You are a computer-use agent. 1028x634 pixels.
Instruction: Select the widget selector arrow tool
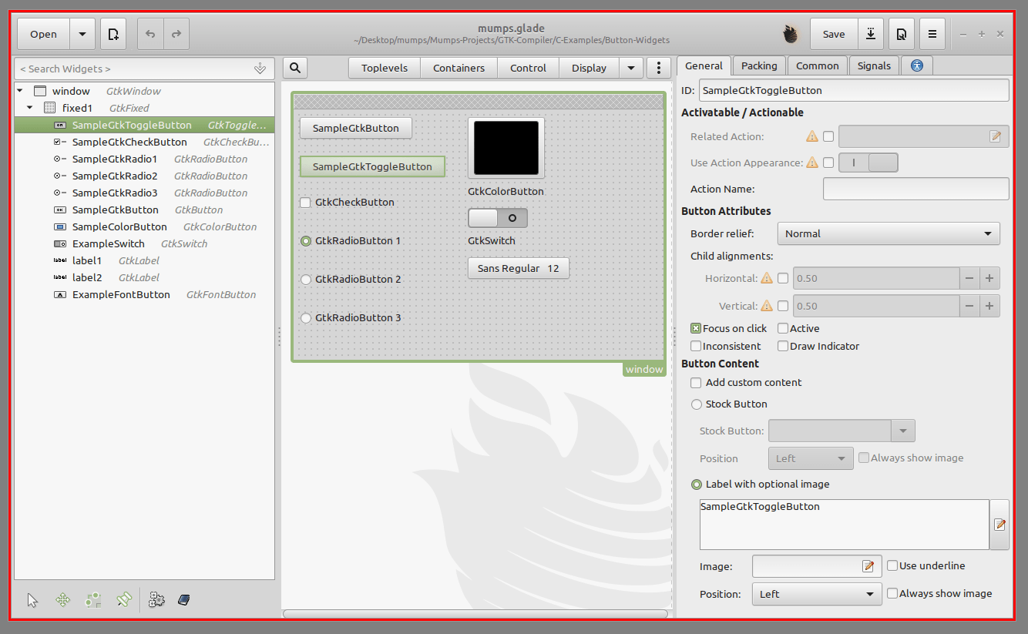32,599
